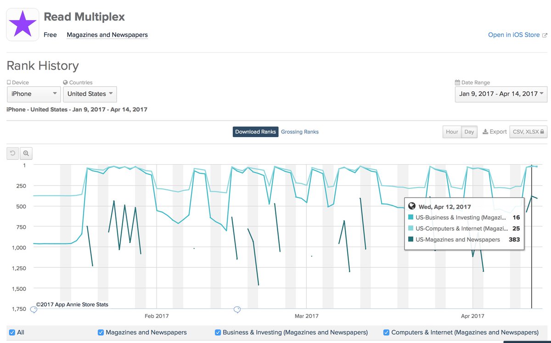Click the tooltip date Wed, Apr 12, 2017
The height and width of the screenshot is (343, 551).
pyautogui.click(x=444, y=207)
